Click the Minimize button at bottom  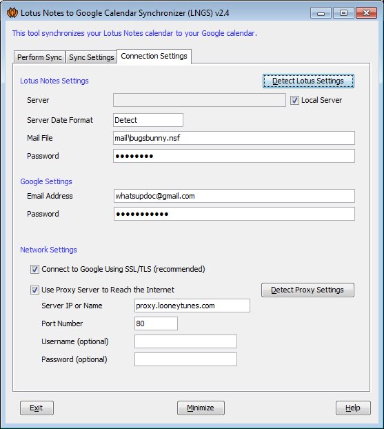(x=201, y=408)
